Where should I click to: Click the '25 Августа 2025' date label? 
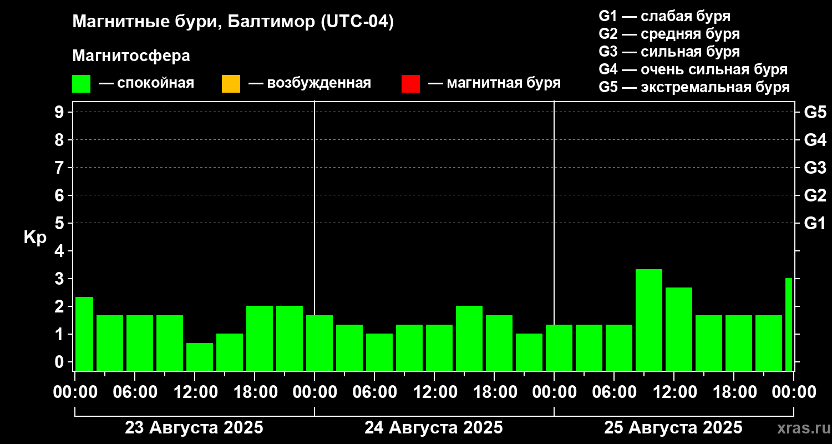pyautogui.click(x=673, y=428)
